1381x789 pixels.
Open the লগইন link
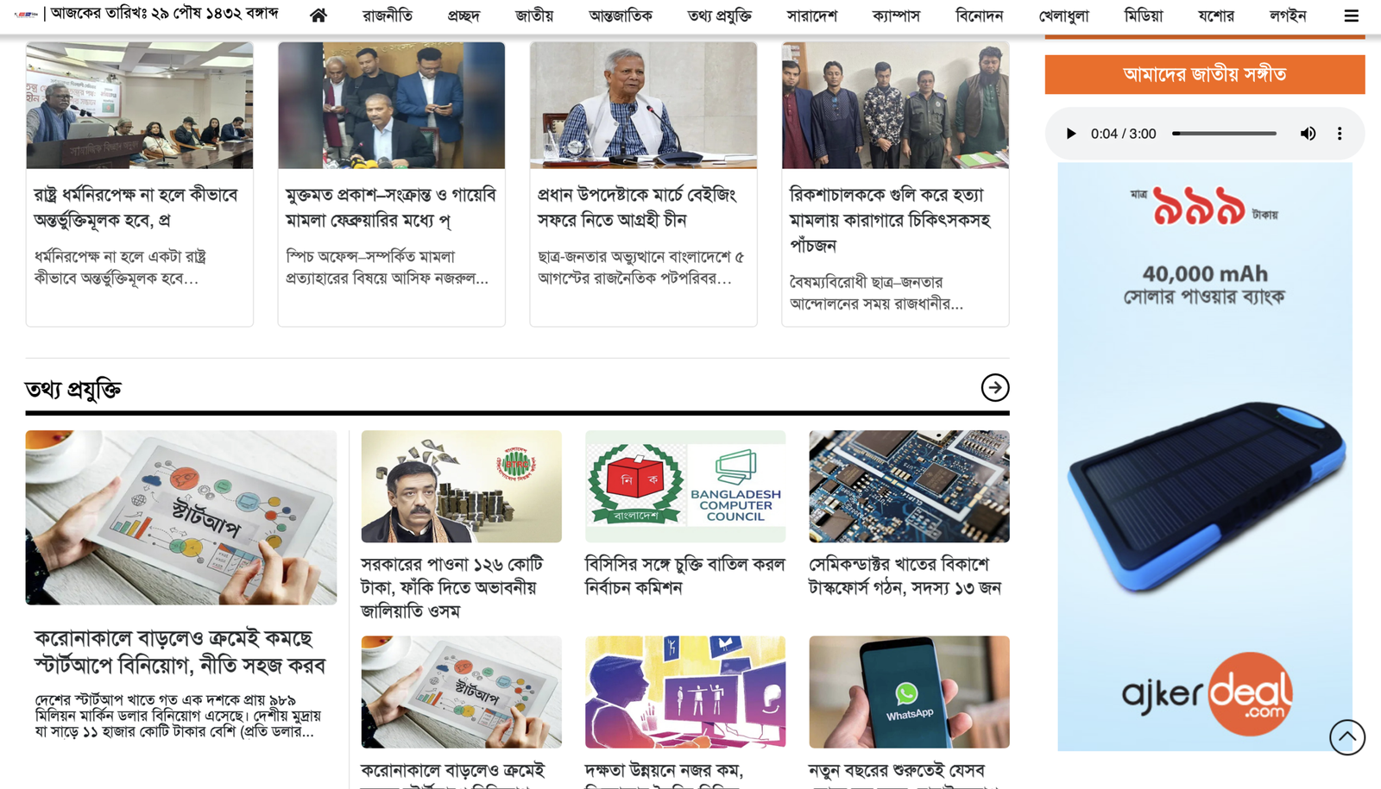1288,16
